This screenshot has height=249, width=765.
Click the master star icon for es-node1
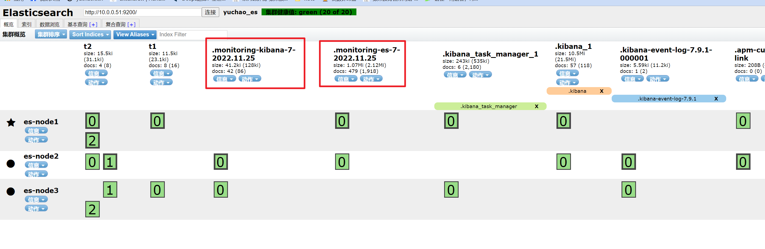pyautogui.click(x=11, y=122)
